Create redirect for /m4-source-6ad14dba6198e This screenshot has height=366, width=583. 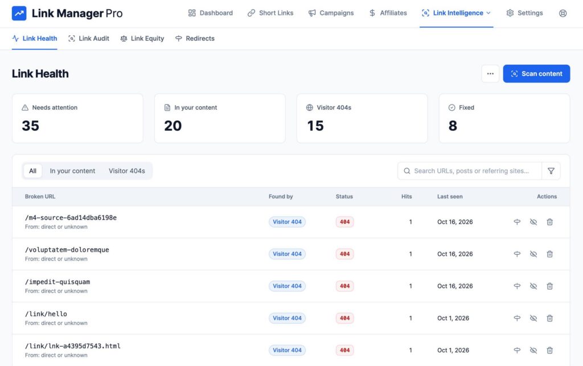tap(517, 222)
